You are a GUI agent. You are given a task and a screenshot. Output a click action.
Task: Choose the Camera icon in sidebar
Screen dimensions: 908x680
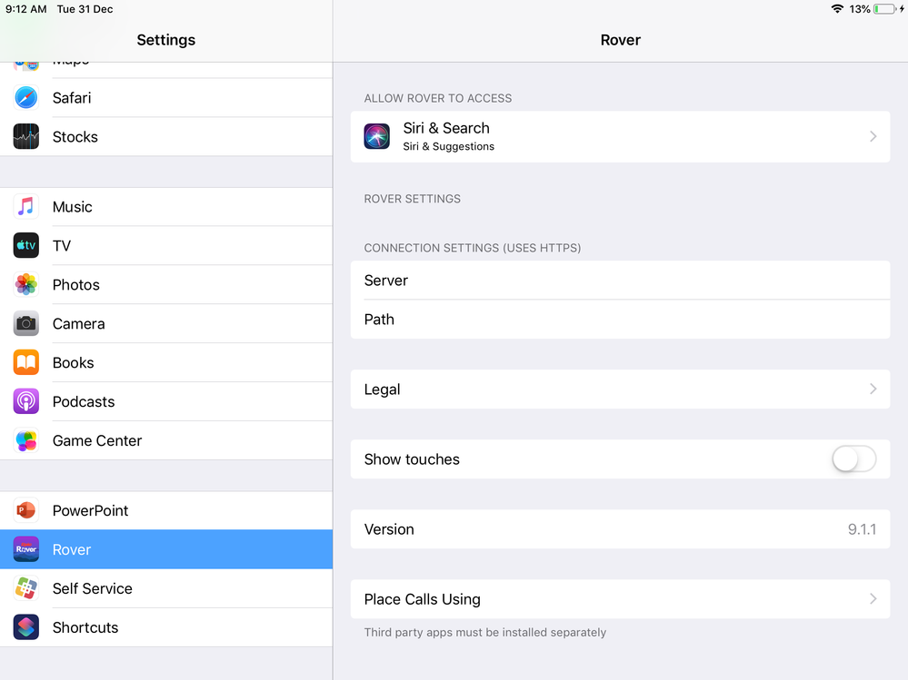tap(26, 323)
